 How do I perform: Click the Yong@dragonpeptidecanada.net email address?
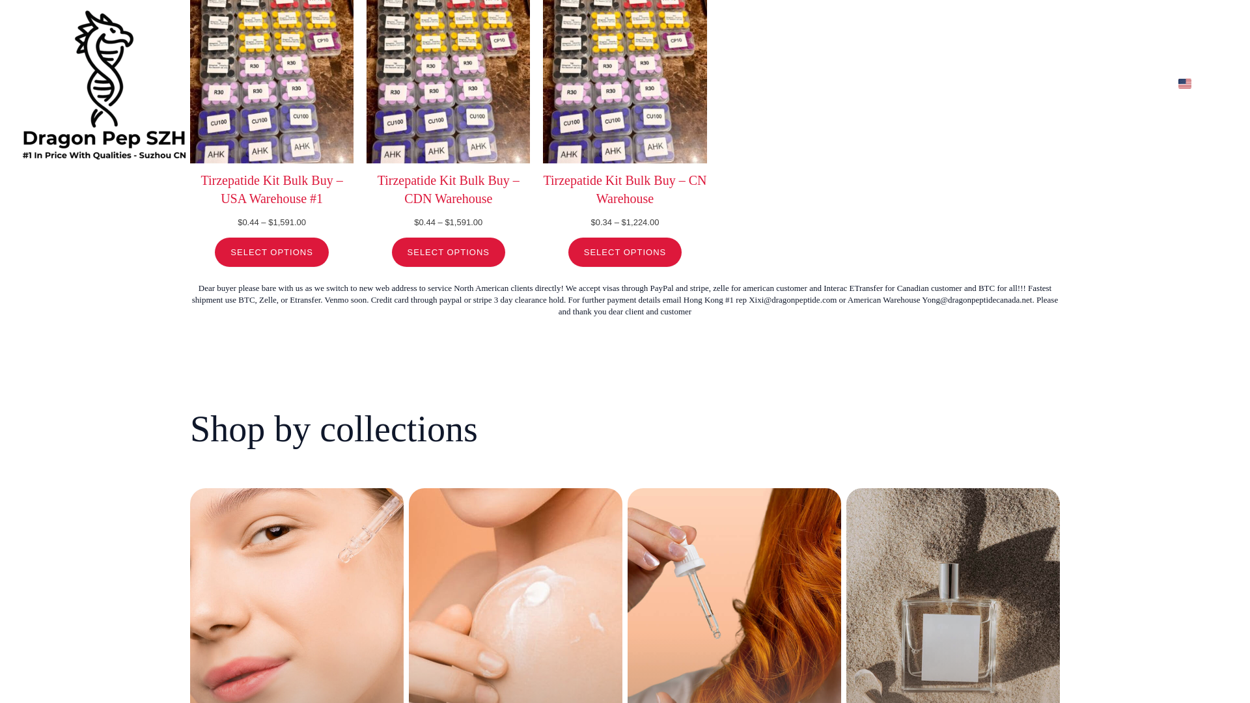977,300
